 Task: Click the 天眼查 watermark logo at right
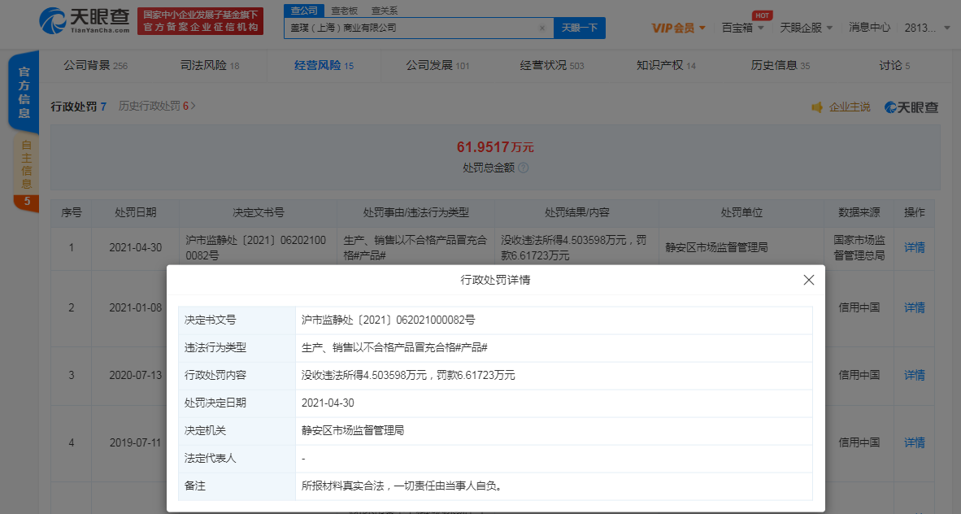coord(911,107)
